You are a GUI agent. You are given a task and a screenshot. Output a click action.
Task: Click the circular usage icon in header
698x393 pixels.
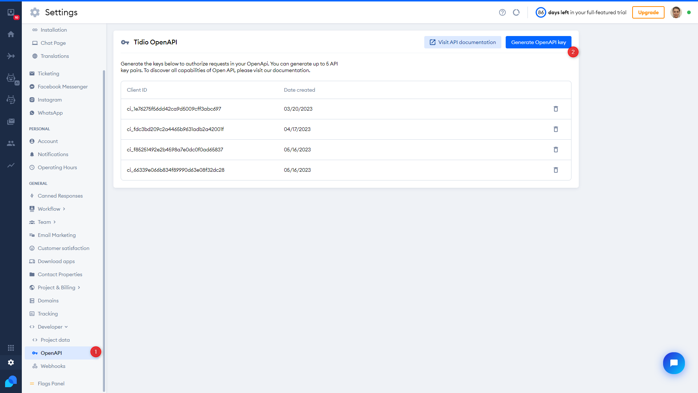click(x=516, y=12)
